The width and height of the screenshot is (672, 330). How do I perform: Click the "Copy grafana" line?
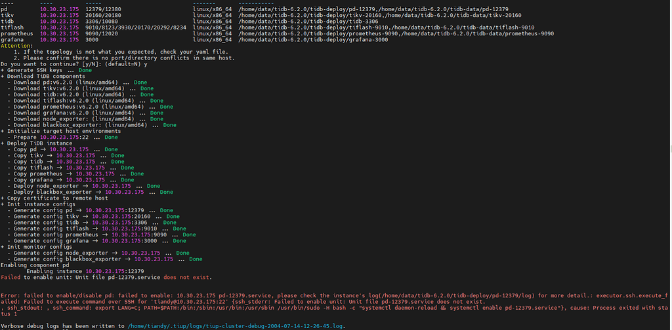71,180
